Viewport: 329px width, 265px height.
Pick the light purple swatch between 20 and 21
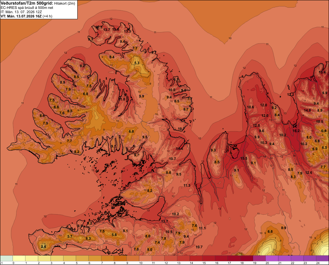coord(272,258)
